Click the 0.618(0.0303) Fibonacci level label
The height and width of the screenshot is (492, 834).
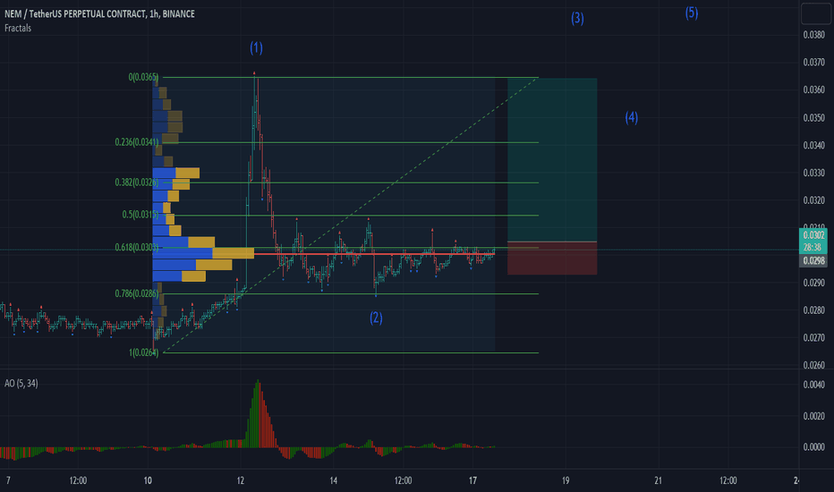137,247
